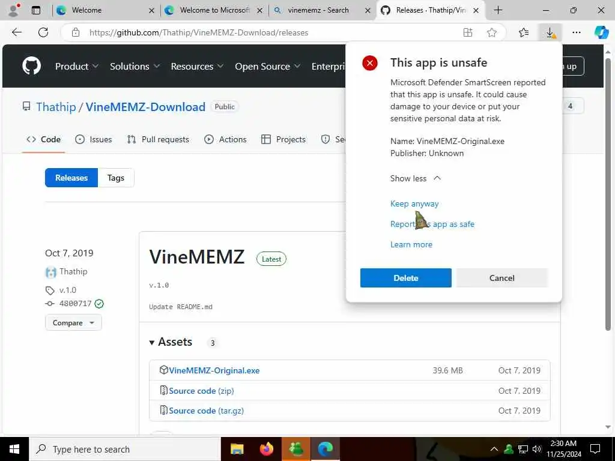Switch to vinememz - Search tab
This screenshot has height=461, width=615.
point(322,10)
